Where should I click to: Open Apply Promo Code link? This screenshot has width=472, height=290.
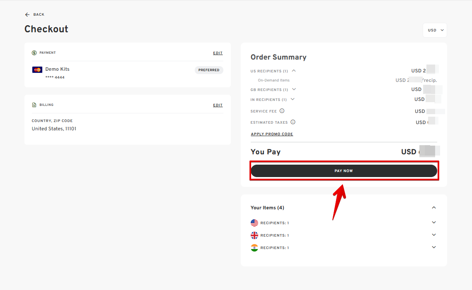[x=272, y=134]
